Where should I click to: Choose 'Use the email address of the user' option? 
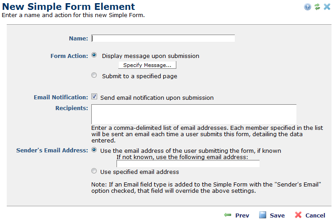click(94, 150)
